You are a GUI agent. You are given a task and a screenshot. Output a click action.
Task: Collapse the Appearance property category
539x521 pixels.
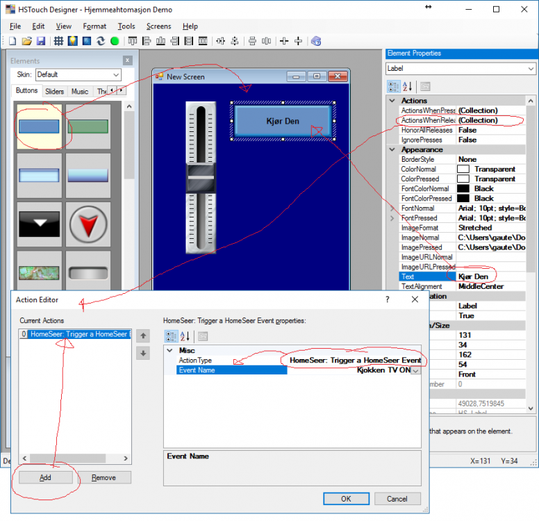[392, 149]
